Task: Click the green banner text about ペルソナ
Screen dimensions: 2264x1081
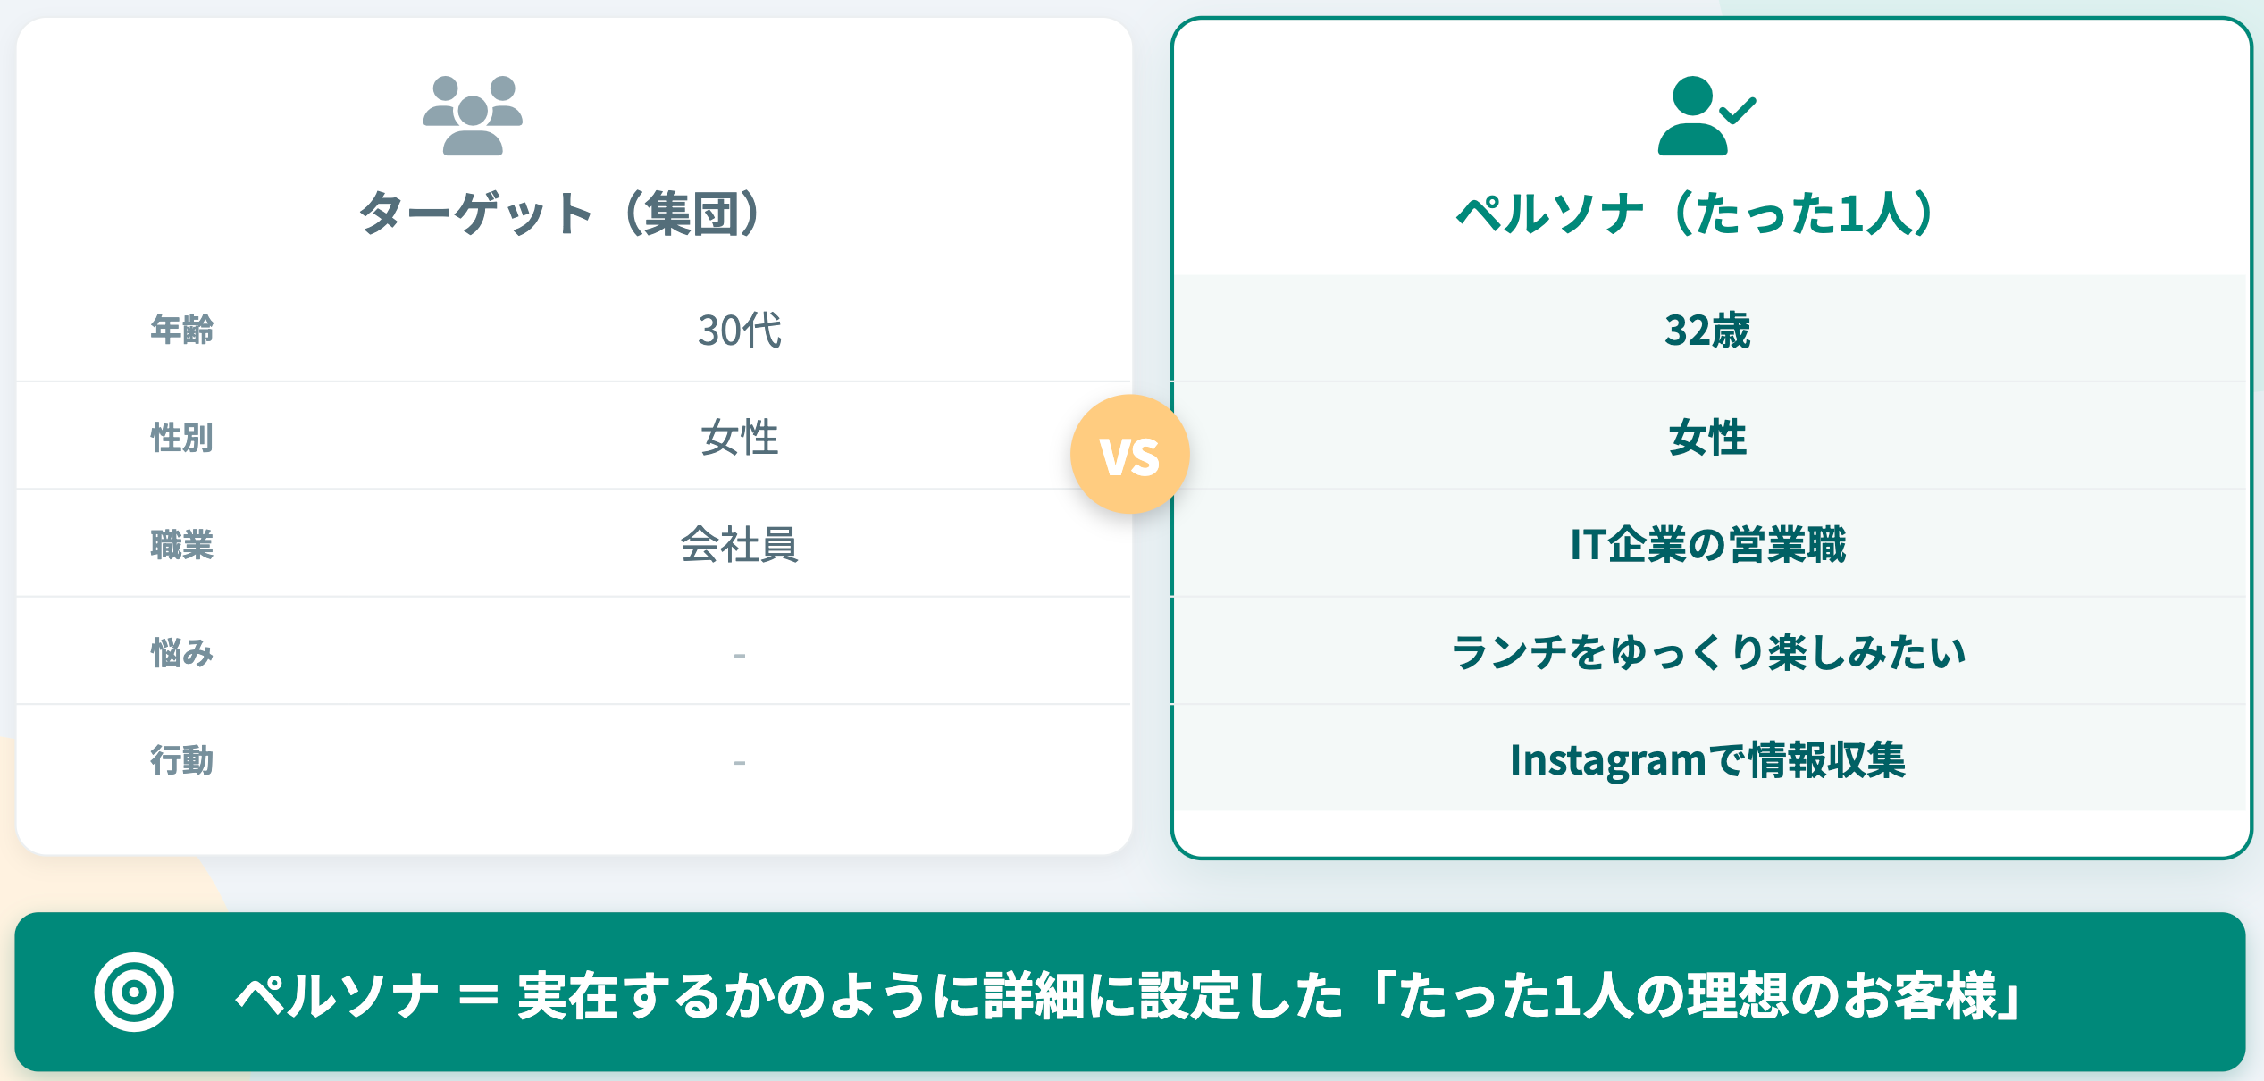Action: click(x=1128, y=995)
